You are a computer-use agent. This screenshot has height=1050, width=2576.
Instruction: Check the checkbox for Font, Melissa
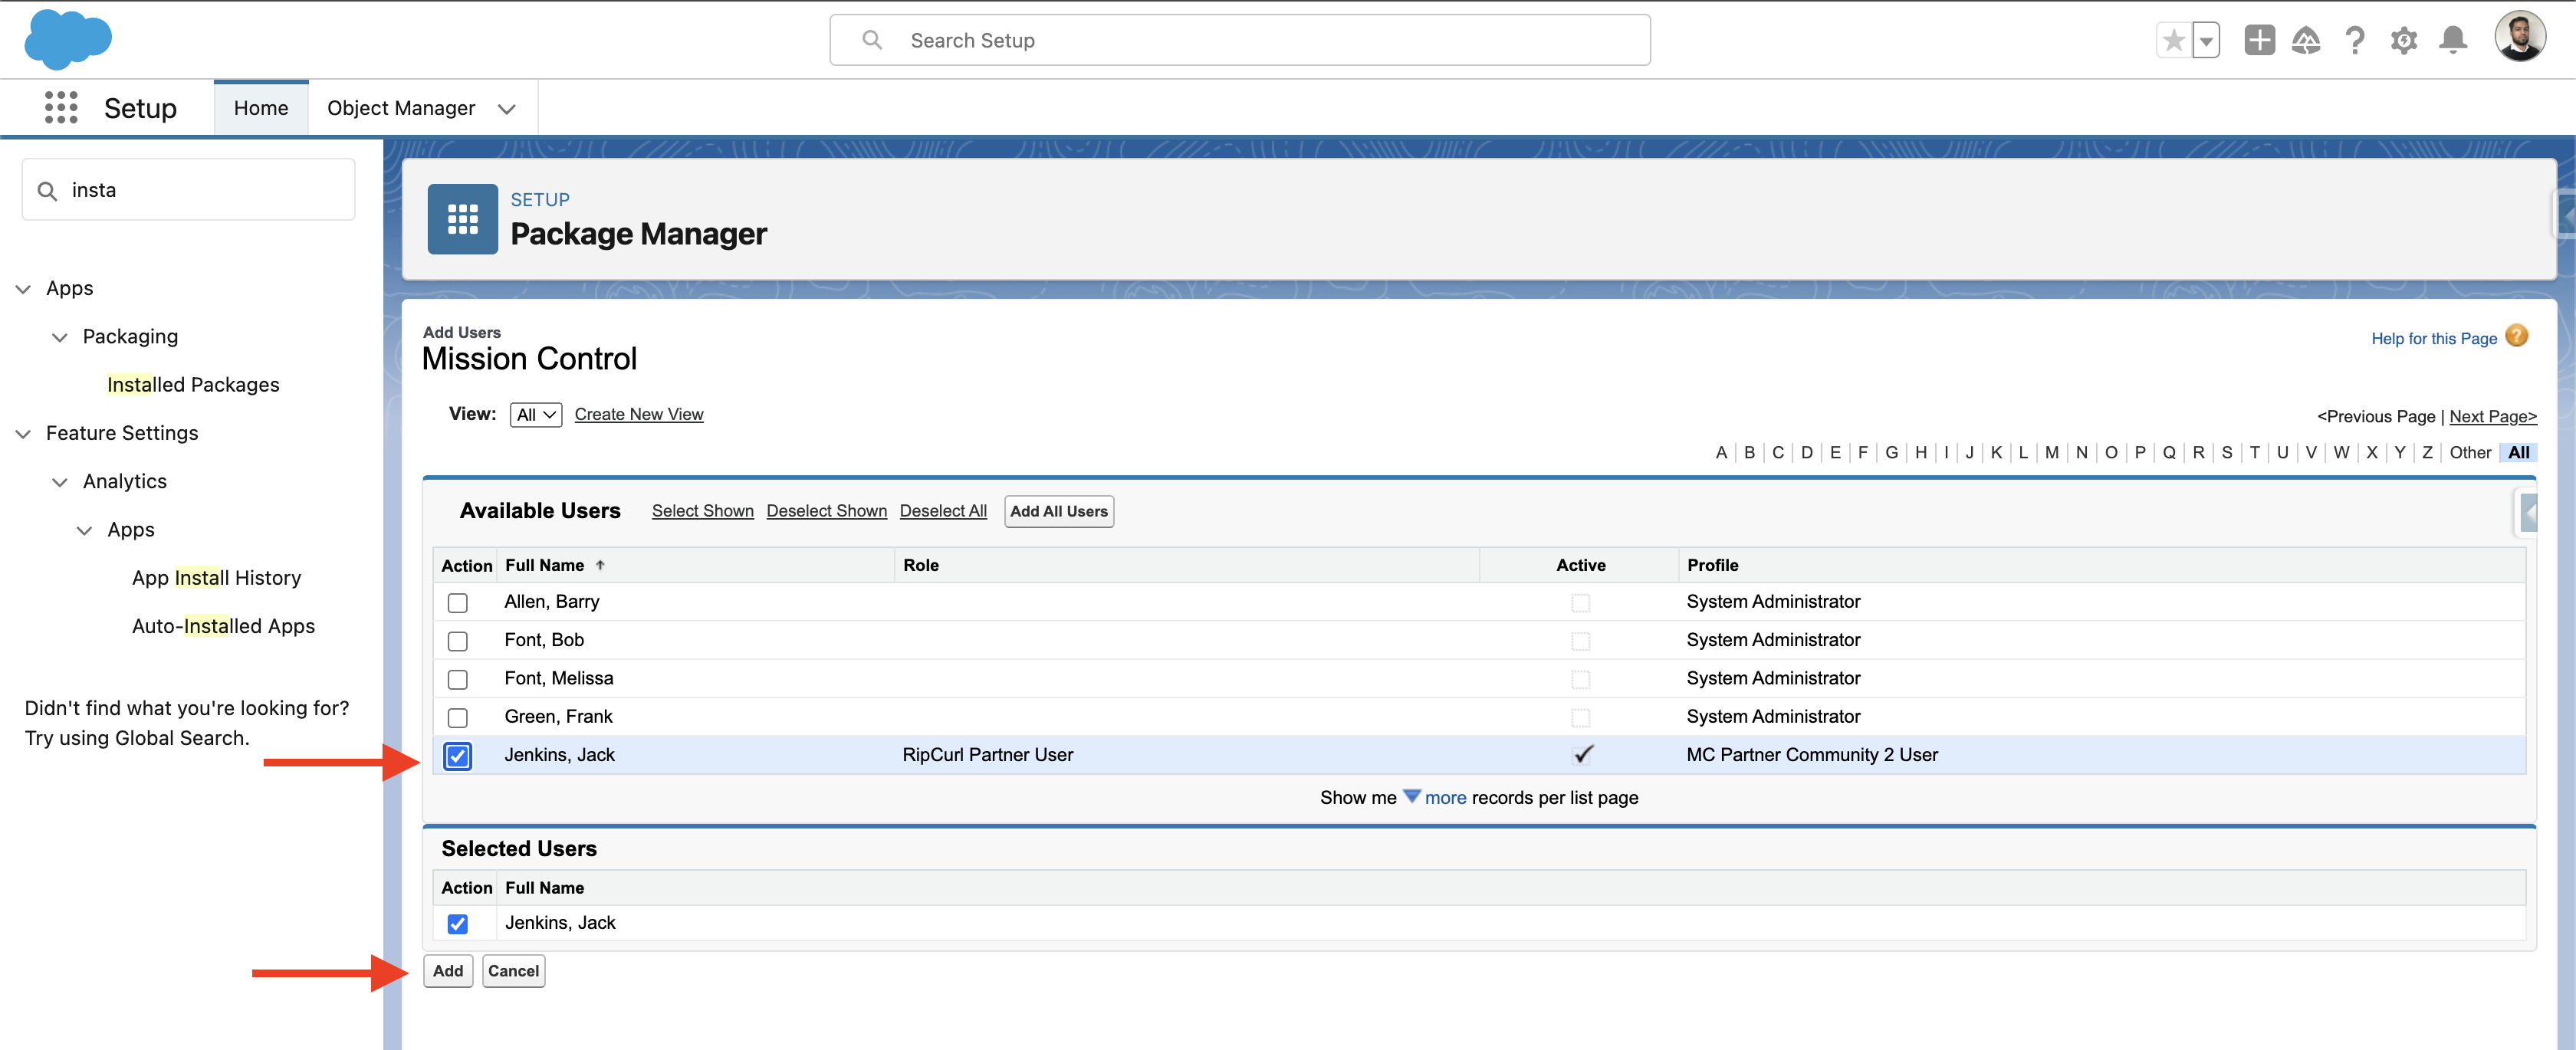pos(458,679)
